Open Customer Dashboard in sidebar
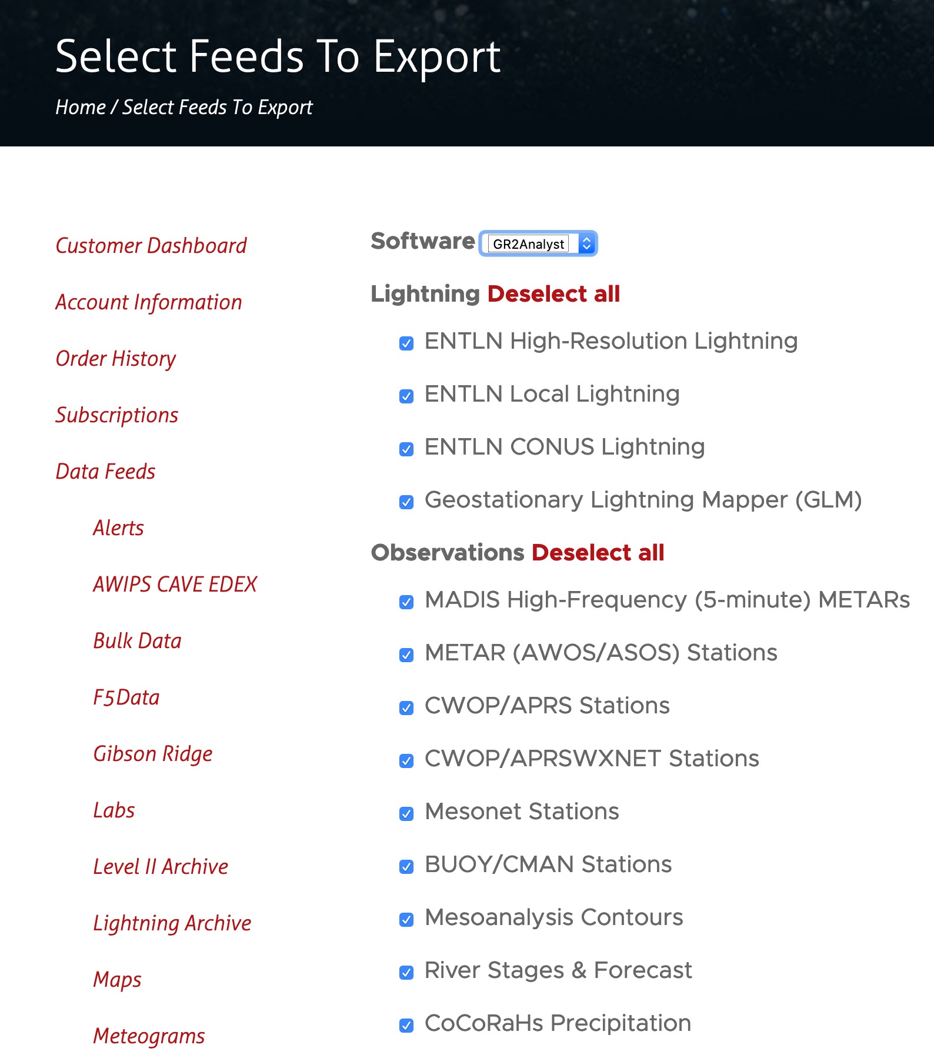This screenshot has width=934, height=1055. point(151,246)
